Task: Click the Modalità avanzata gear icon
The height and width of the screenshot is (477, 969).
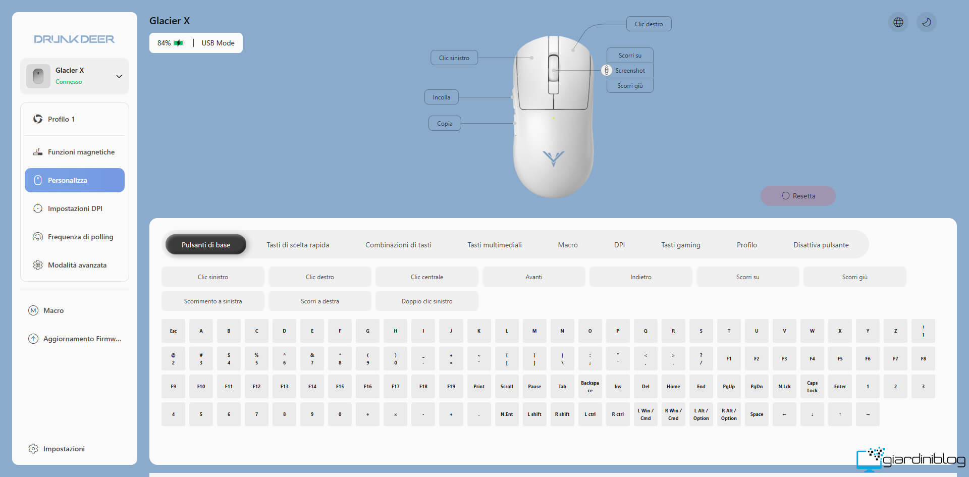Action: pyautogui.click(x=38, y=265)
